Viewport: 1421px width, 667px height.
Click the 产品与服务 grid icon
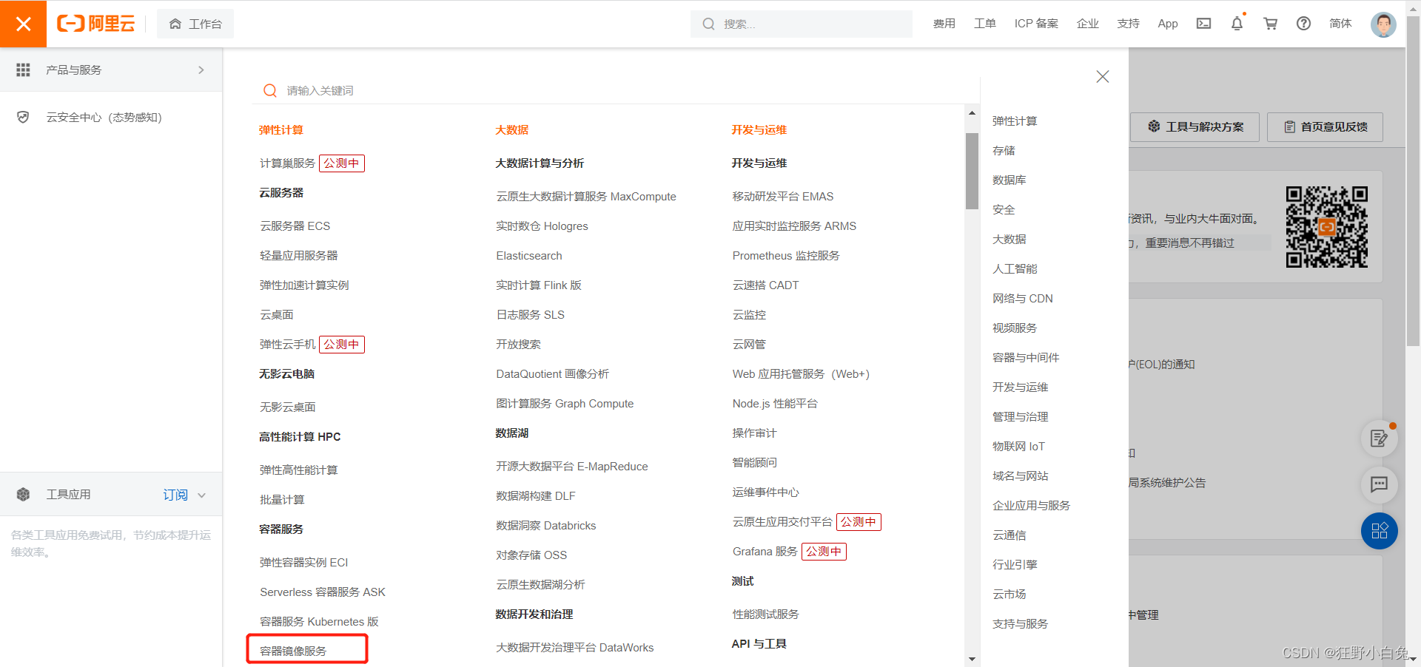tap(24, 70)
